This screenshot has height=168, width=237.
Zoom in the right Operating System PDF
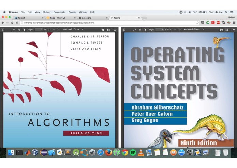(180, 30)
